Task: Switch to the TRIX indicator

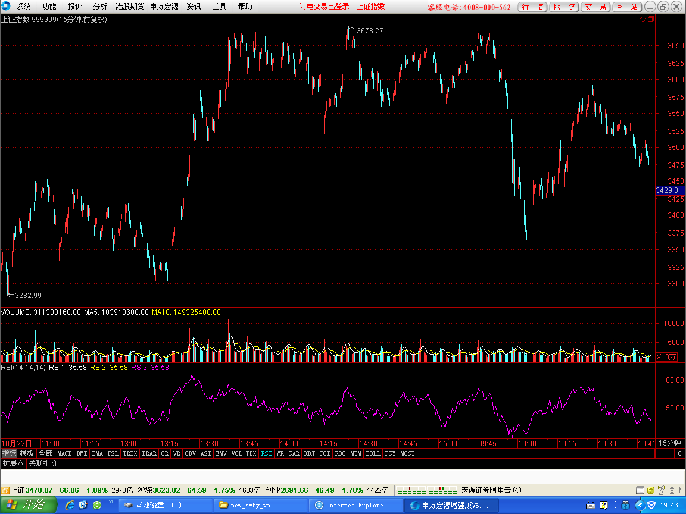Action: pyautogui.click(x=130, y=453)
